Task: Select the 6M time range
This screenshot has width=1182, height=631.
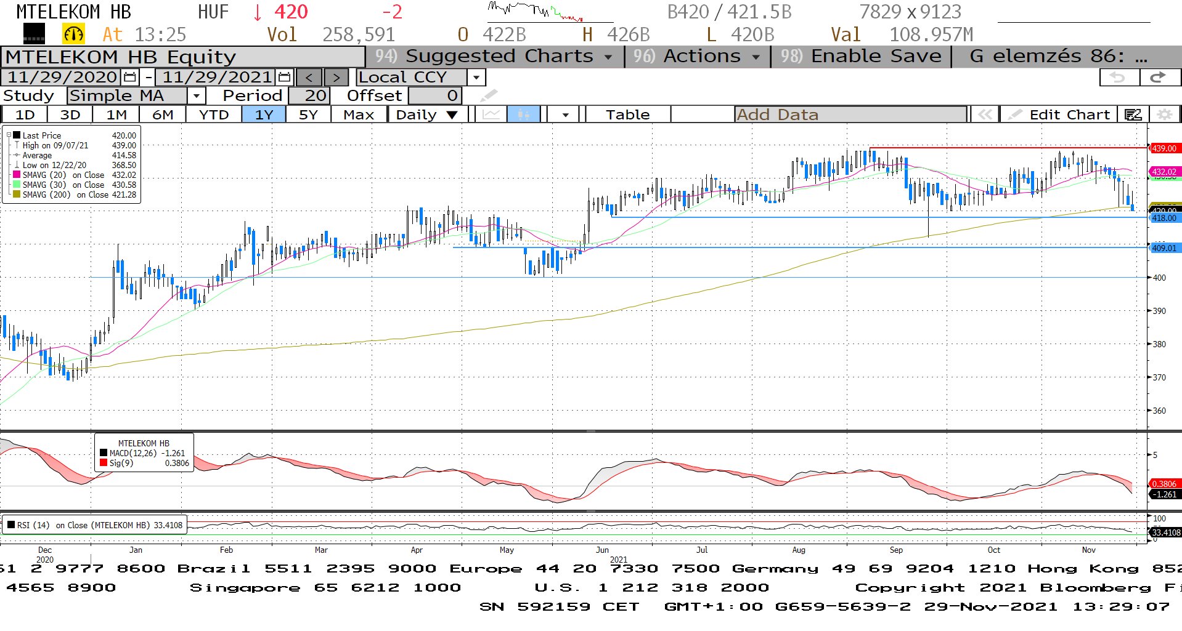Action: [x=163, y=115]
